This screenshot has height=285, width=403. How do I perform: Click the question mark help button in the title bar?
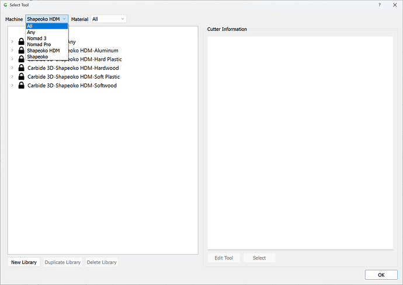(x=380, y=5)
